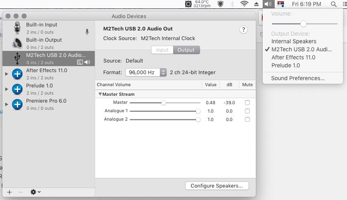Open the Format sample rate dropdown
This screenshot has width=347, height=200.
coord(146,73)
